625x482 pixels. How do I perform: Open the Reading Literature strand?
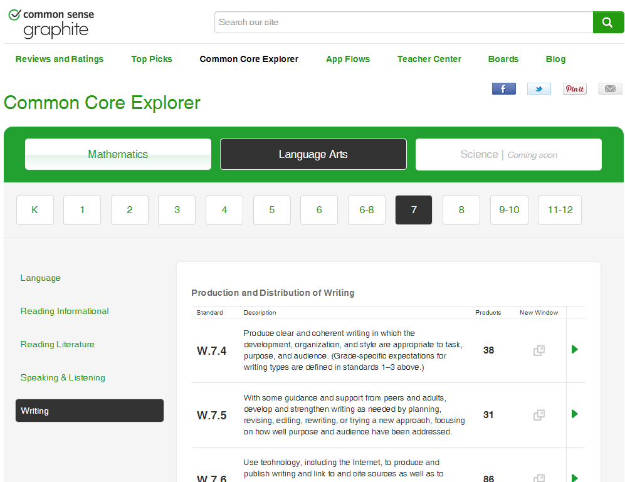pyautogui.click(x=58, y=345)
